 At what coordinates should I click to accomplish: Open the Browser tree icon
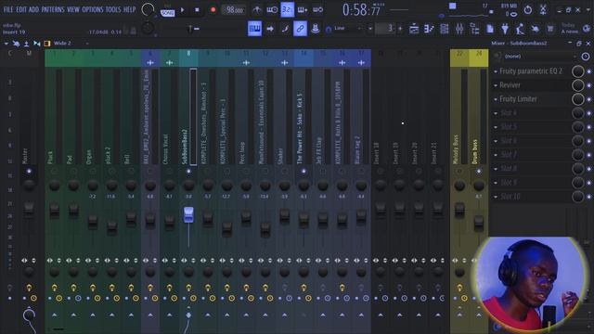(x=474, y=29)
